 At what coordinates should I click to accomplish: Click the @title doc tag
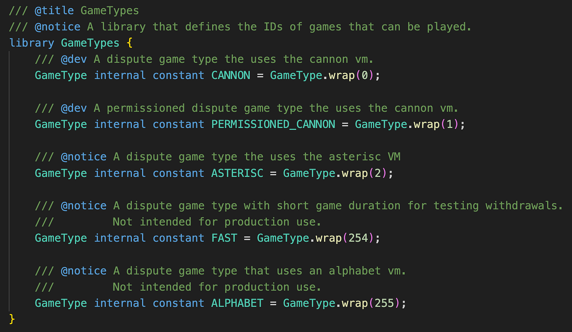pos(54,11)
